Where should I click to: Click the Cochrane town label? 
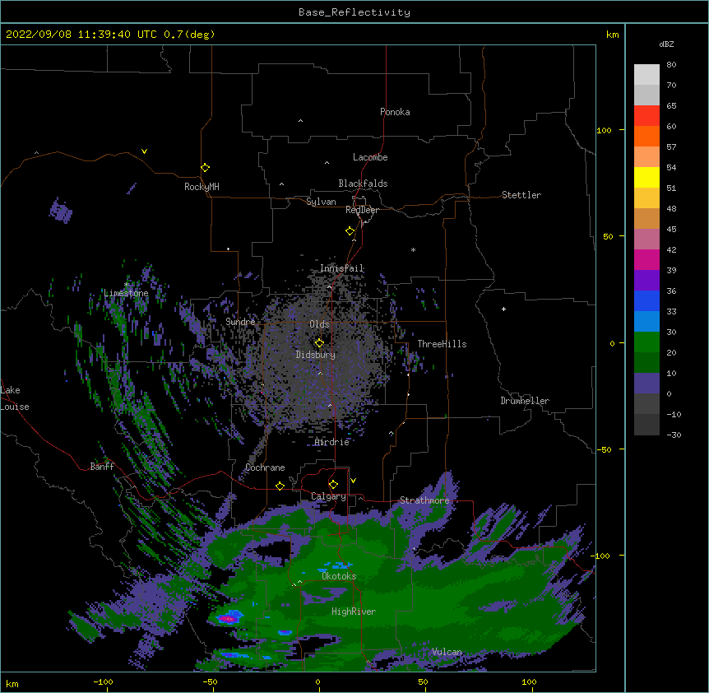(265, 467)
